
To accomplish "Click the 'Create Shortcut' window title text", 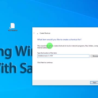I will (x=45, y=33).
